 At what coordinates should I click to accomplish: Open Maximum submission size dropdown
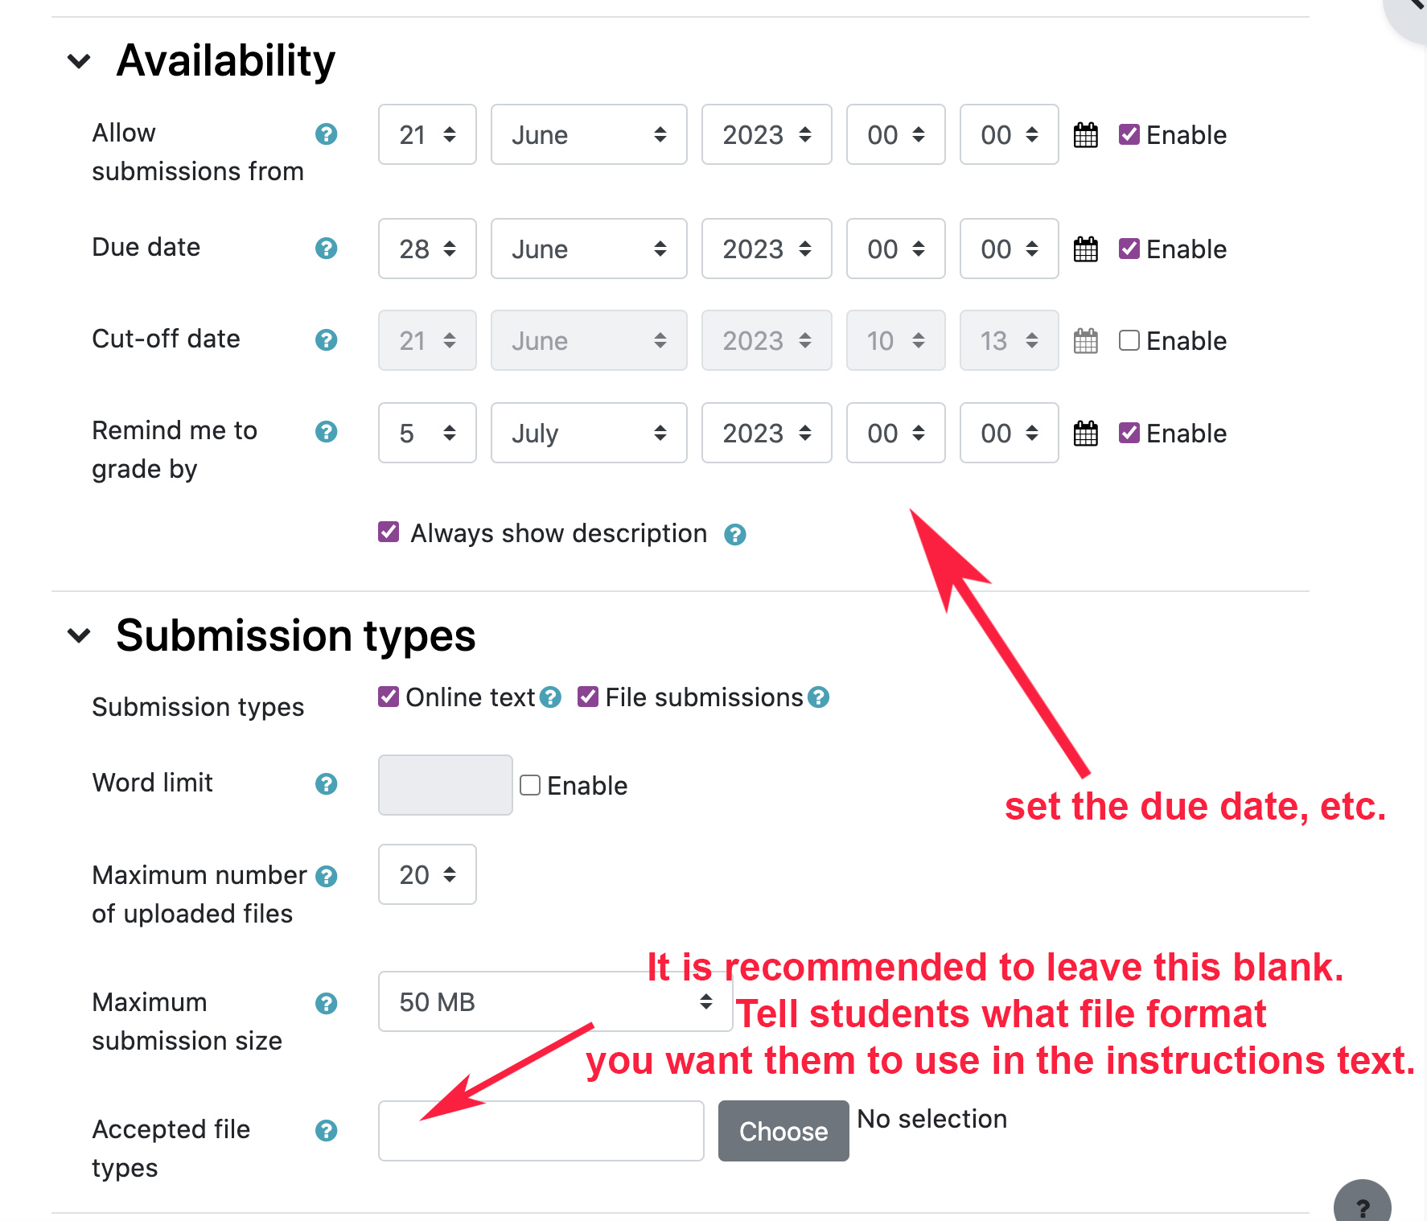[555, 1002]
